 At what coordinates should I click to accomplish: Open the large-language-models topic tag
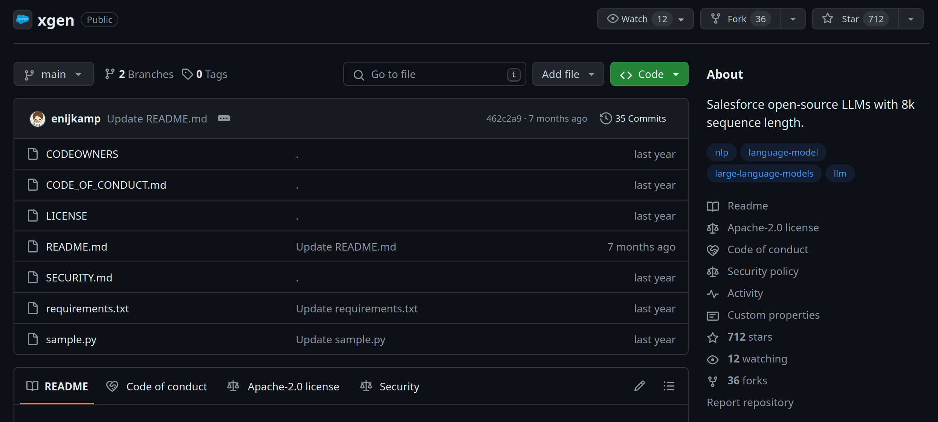tap(764, 174)
